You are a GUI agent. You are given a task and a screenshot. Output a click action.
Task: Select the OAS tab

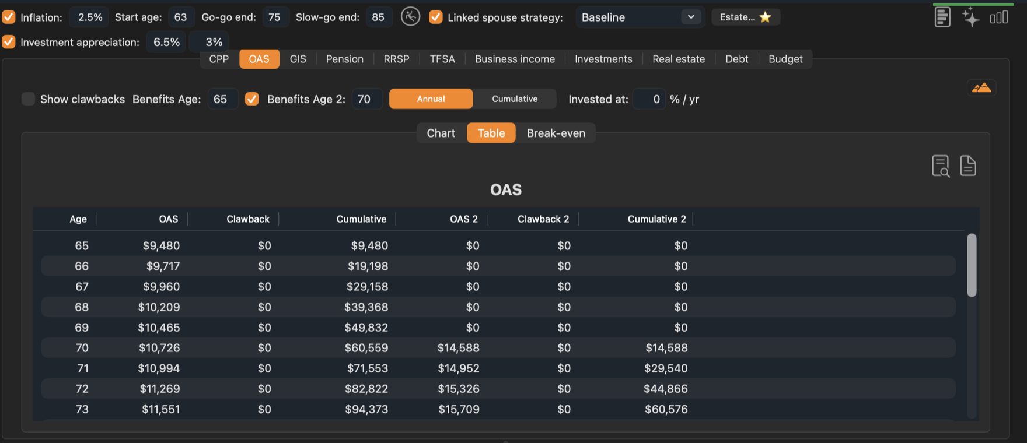click(x=259, y=59)
